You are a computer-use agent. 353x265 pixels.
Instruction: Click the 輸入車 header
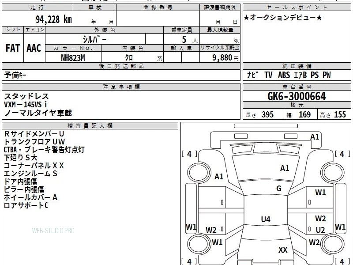(x=181, y=48)
